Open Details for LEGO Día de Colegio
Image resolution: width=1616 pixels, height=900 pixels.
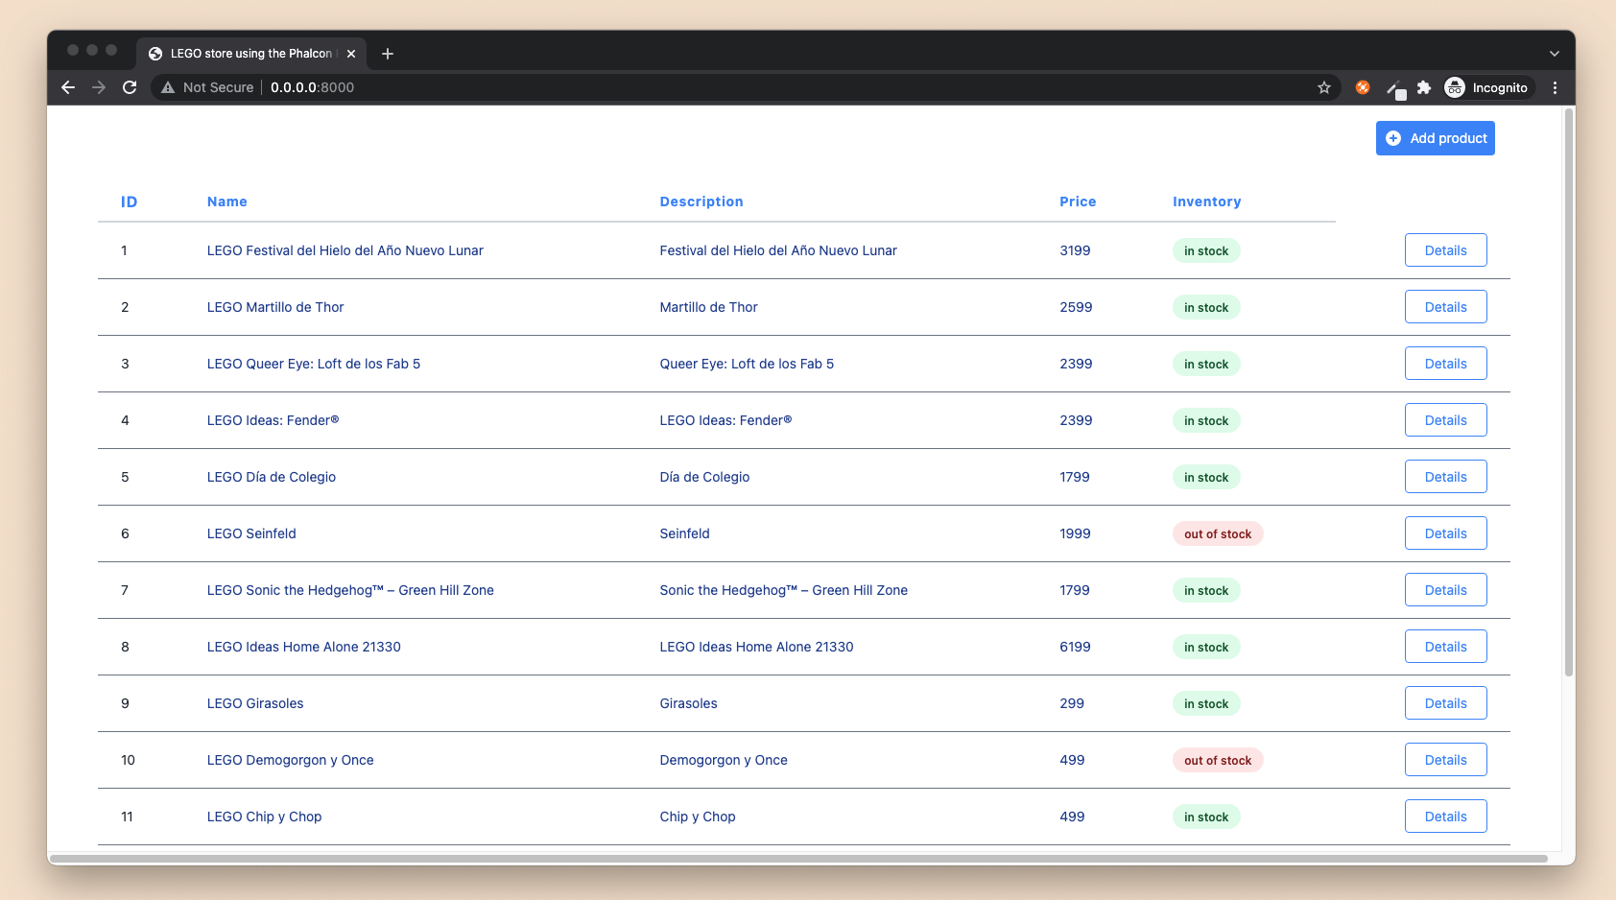[x=1446, y=477]
